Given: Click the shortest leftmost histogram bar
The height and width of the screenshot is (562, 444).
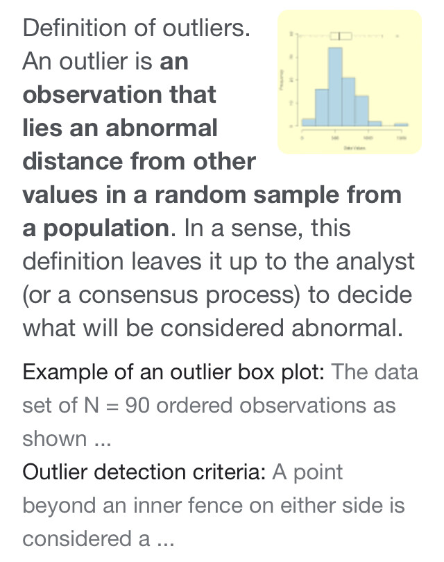Looking at the screenshot, I should click(309, 122).
